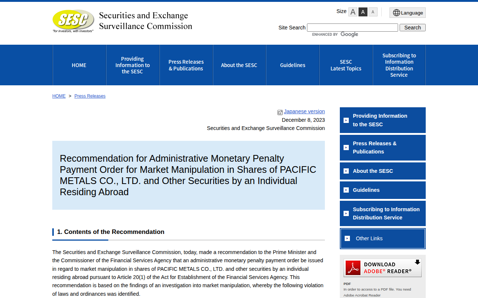Viewport: 478px width, 298px height.
Task: Expand the Other Links sidebar section
Action: point(383,238)
